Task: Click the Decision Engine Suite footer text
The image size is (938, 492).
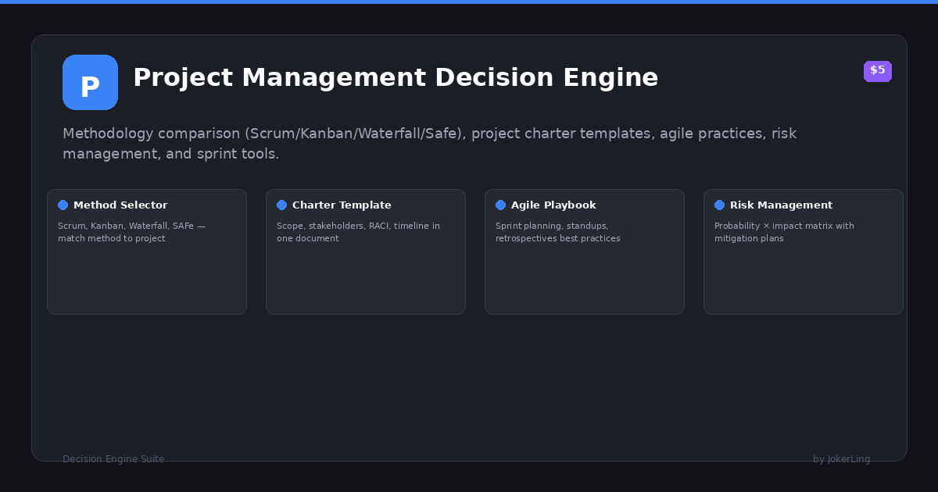Action: tap(113, 459)
